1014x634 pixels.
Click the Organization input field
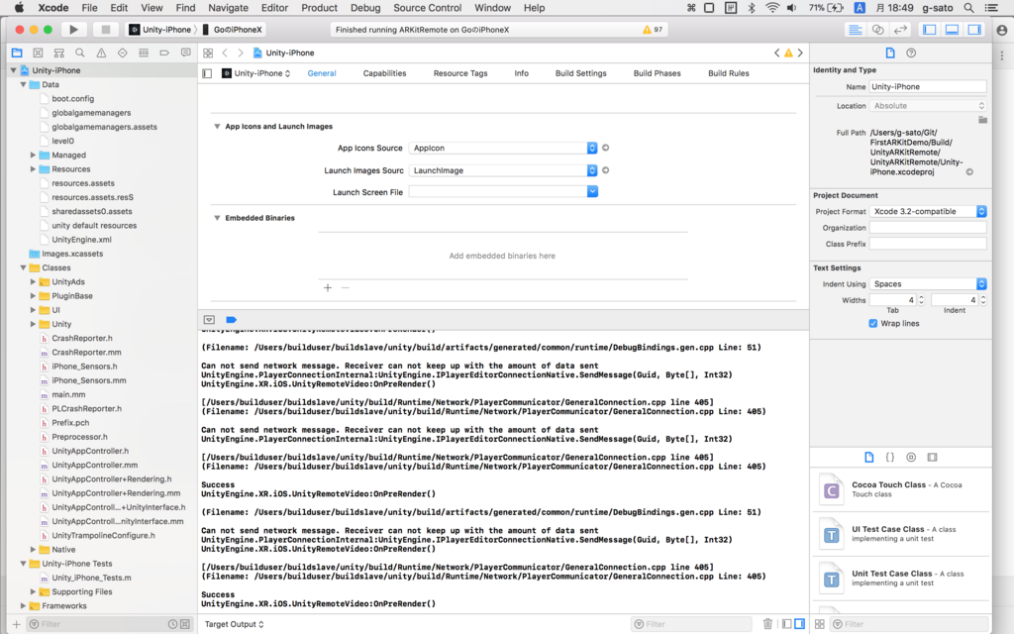coord(928,228)
